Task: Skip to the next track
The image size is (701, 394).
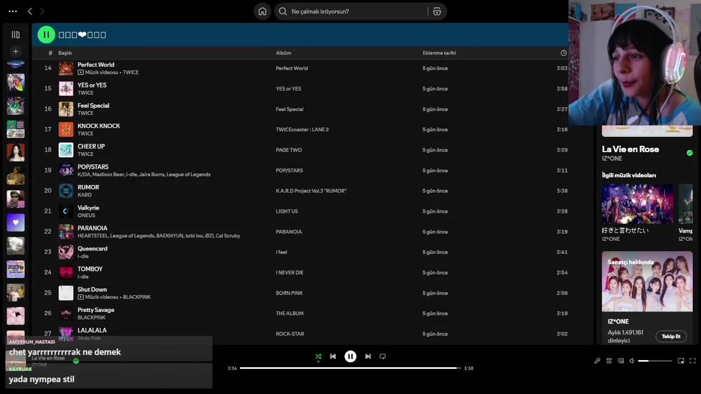Action: coord(368,356)
